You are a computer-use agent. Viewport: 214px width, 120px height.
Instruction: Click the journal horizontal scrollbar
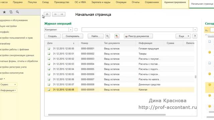click(107, 115)
